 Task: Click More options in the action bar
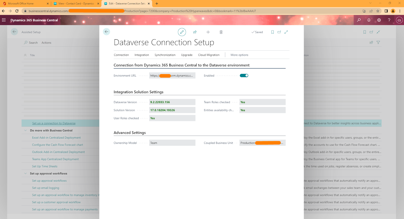click(239, 55)
